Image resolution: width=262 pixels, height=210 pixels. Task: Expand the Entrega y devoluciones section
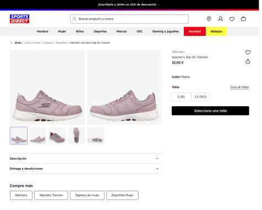click(86, 169)
